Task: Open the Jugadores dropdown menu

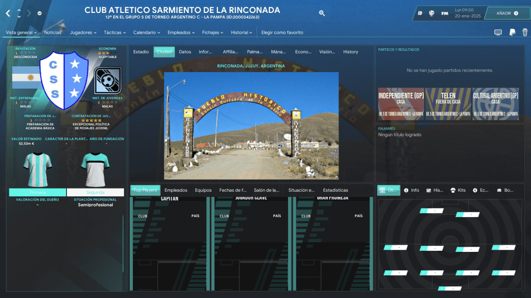Action: point(83,33)
